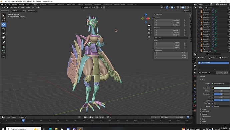Activate the combined Transform tool

[4, 37]
